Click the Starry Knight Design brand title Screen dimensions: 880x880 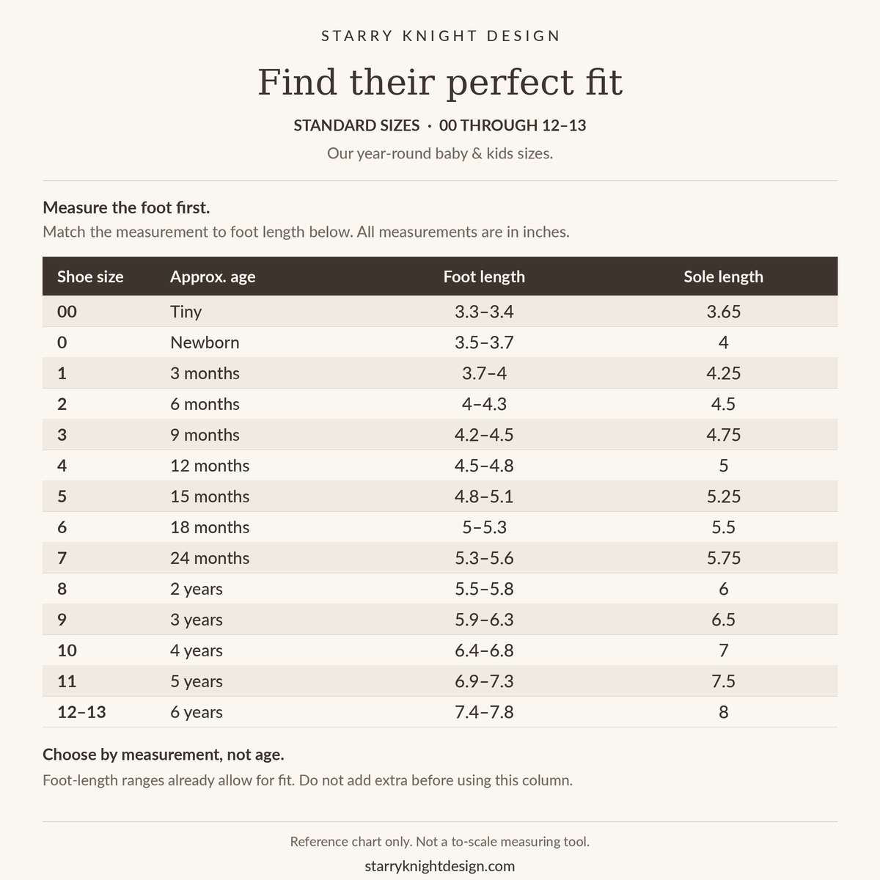tap(441, 35)
